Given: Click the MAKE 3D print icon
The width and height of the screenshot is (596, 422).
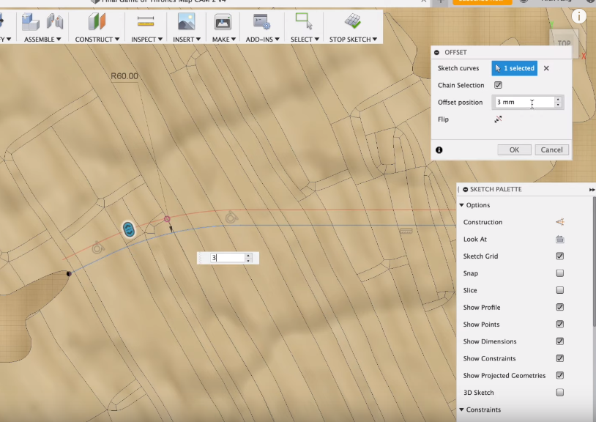Looking at the screenshot, I should coord(223,22).
